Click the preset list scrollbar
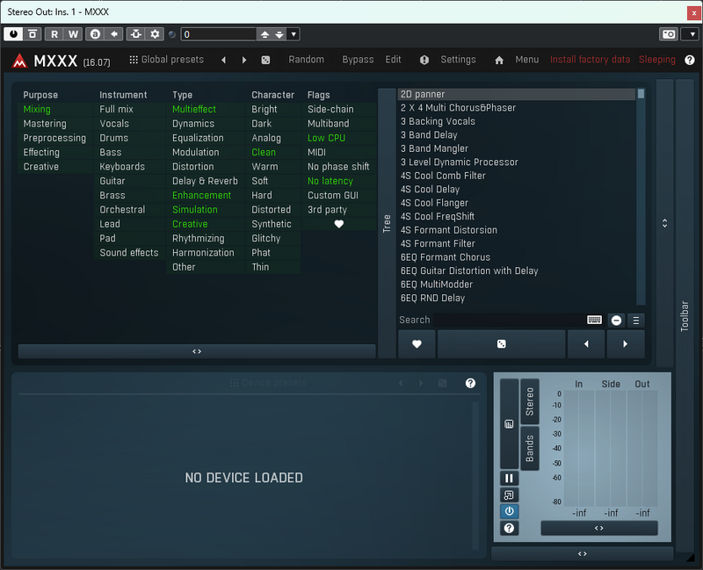This screenshot has width=703, height=570. click(641, 197)
